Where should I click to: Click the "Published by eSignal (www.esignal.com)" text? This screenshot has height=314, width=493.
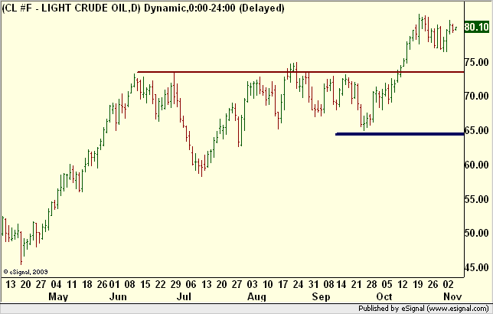pyautogui.click(x=423, y=309)
